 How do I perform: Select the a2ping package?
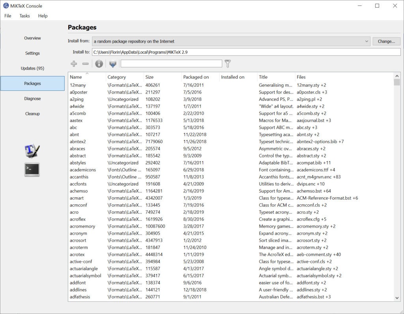pos(77,99)
